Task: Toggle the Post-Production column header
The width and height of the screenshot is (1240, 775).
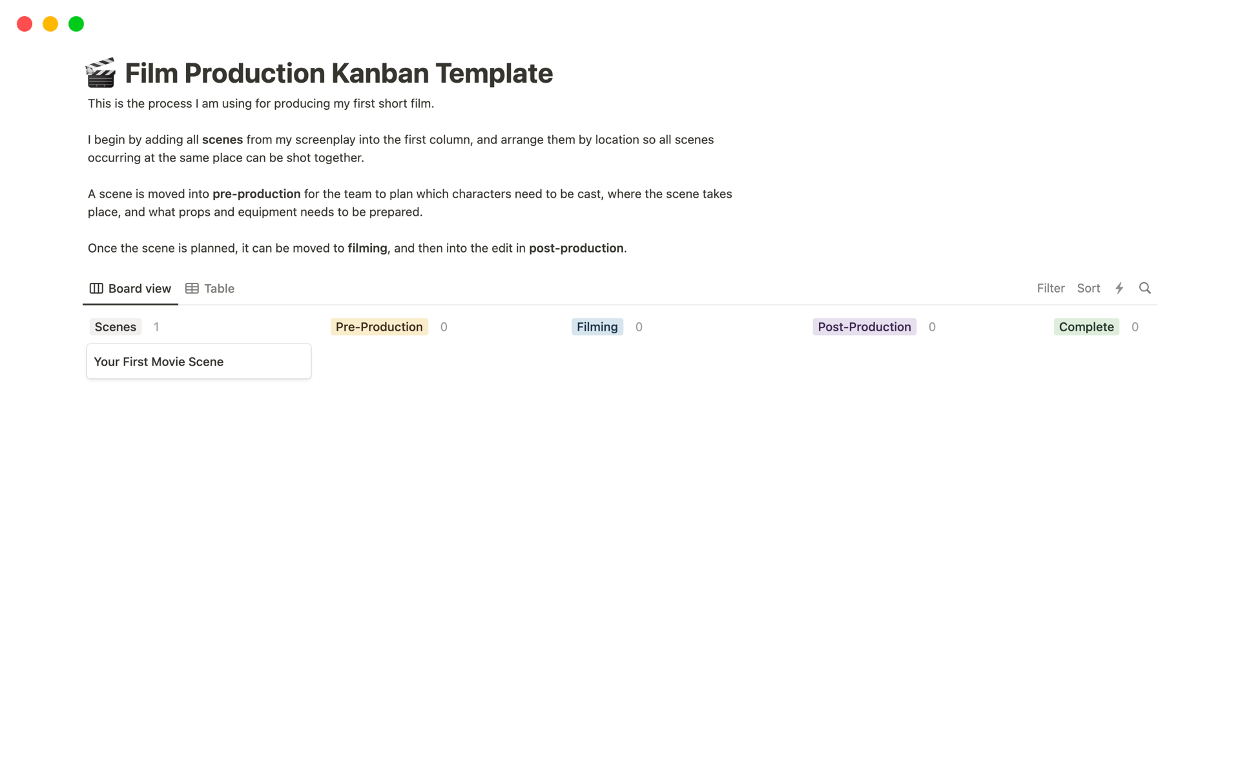Action: (x=863, y=326)
